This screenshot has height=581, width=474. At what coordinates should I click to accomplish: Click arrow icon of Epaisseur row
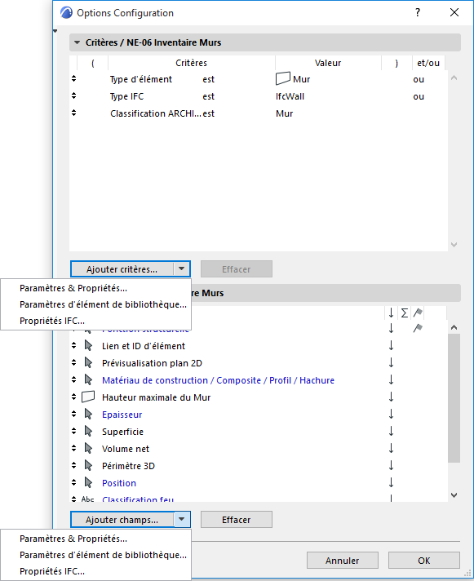pyautogui.click(x=88, y=414)
